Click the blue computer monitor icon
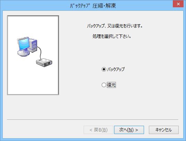The width and height of the screenshot is (186, 141). point(24,43)
